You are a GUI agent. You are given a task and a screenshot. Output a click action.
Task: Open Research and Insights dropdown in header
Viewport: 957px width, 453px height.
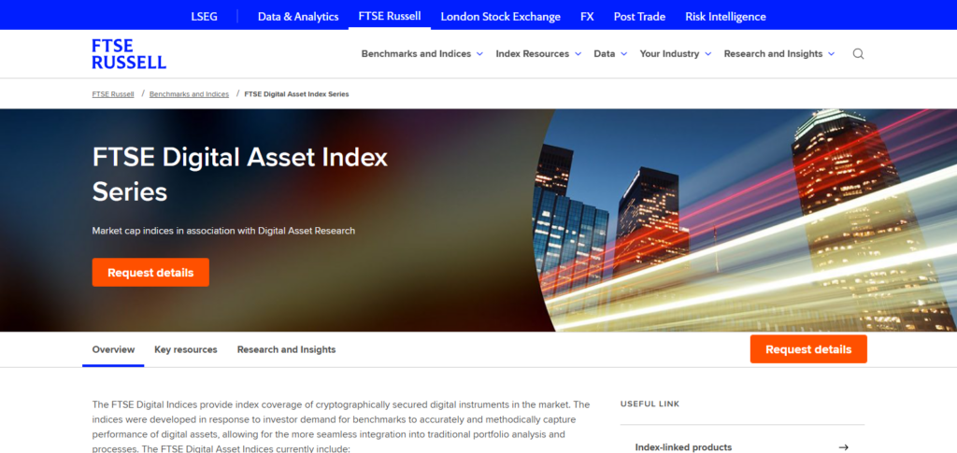[778, 53]
